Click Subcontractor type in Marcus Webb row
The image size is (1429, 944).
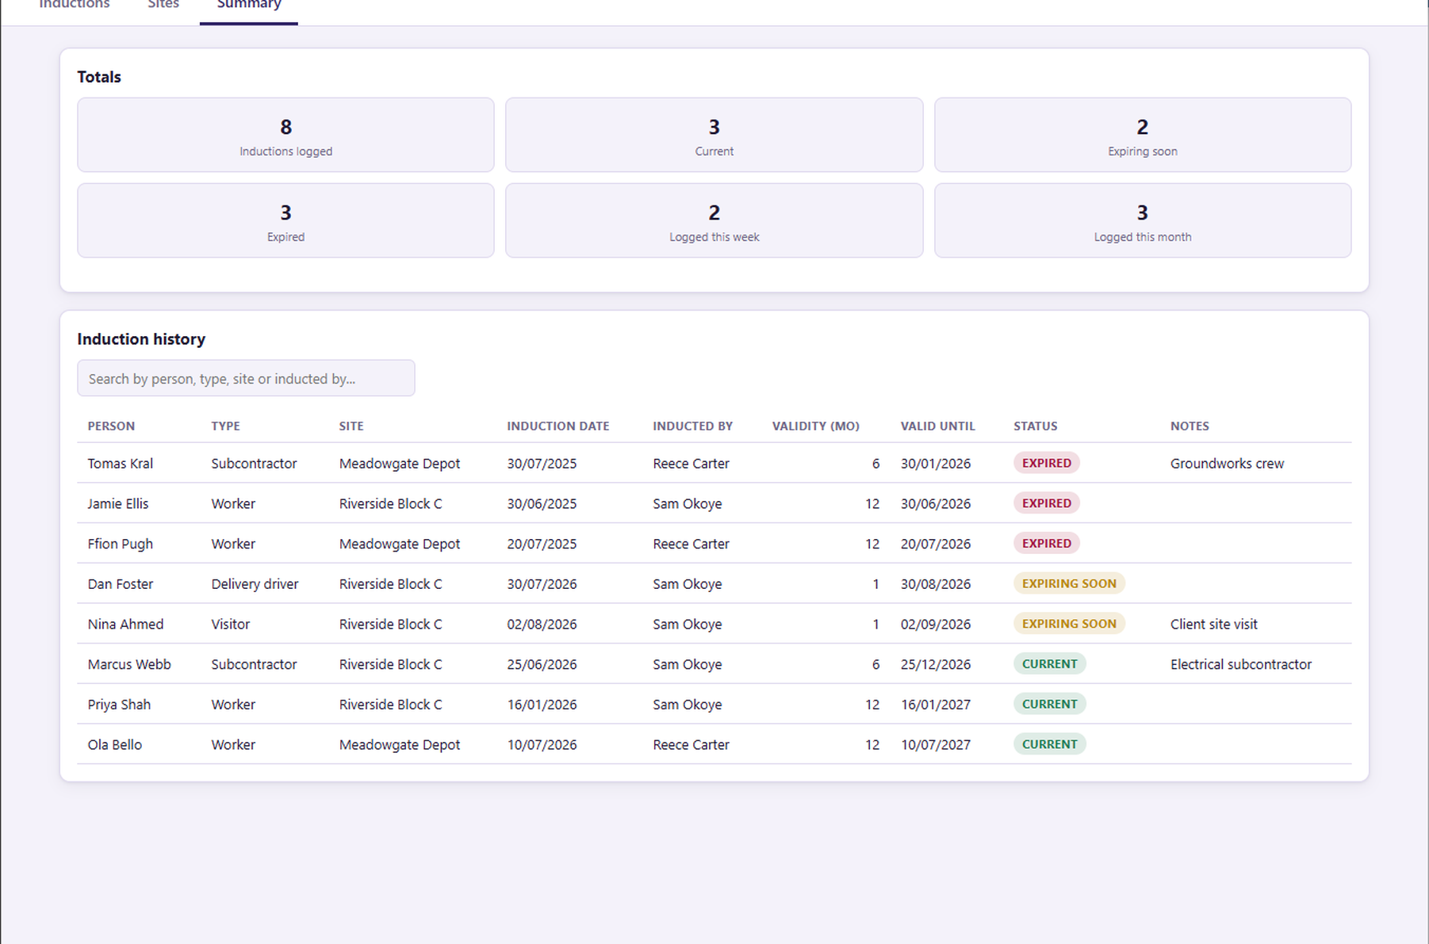click(254, 664)
